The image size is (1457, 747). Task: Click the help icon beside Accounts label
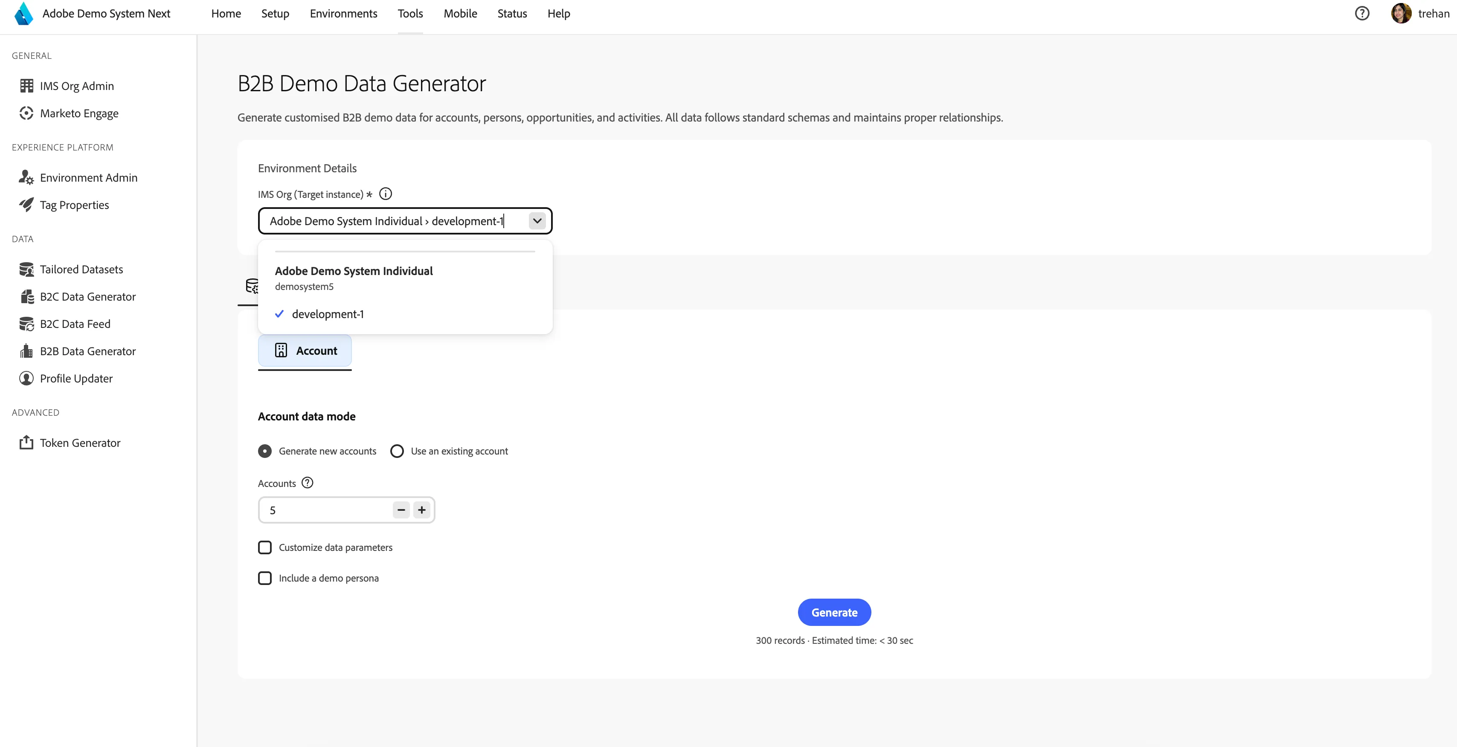tap(307, 483)
